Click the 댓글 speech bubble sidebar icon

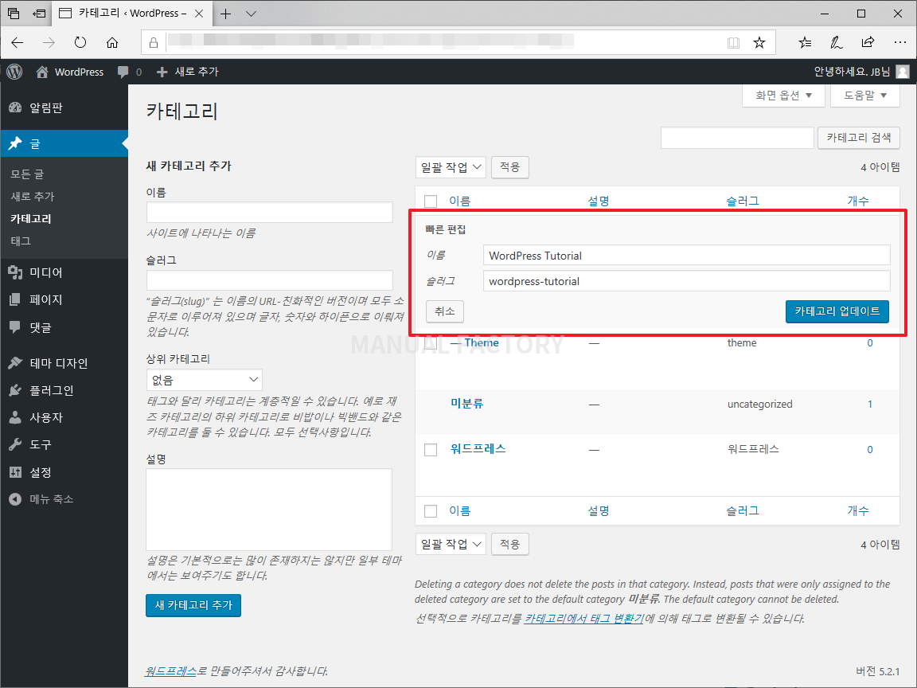15,327
